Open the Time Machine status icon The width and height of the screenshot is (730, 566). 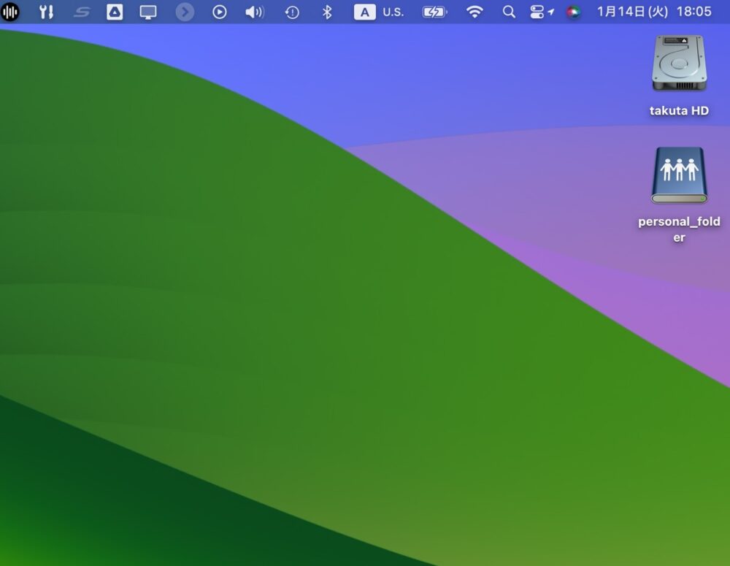pyautogui.click(x=292, y=12)
